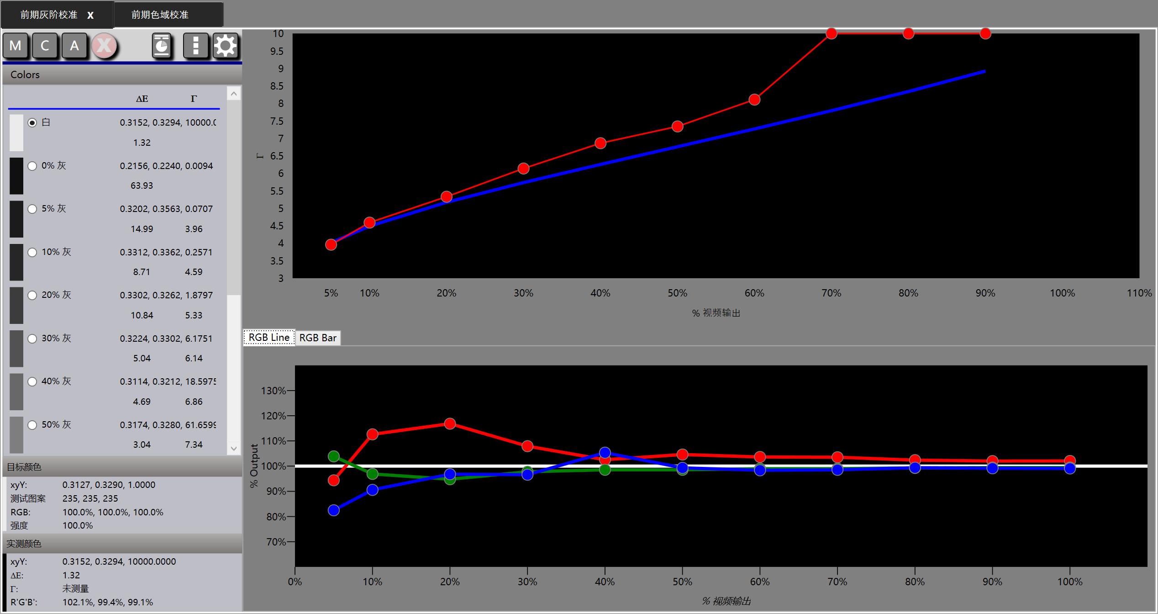Select the RGB Line tab
Viewport: 1158px width, 614px height.
(269, 338)
